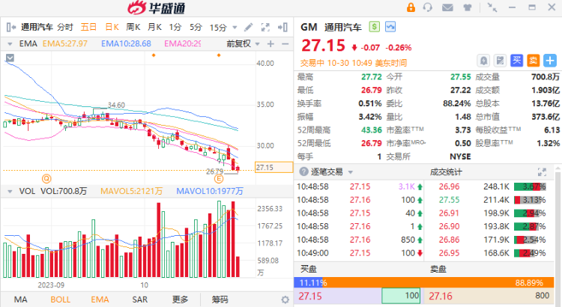Select the 月K chart tab
Image resolution: width=562 pixels, height=307 pixels.
coord(154,27)
